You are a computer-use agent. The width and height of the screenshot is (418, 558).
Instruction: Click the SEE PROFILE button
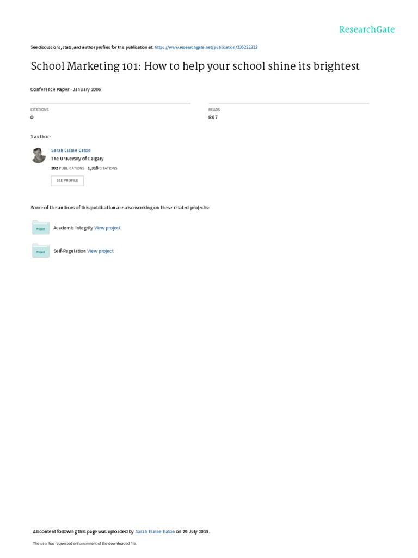click(67, 180)
